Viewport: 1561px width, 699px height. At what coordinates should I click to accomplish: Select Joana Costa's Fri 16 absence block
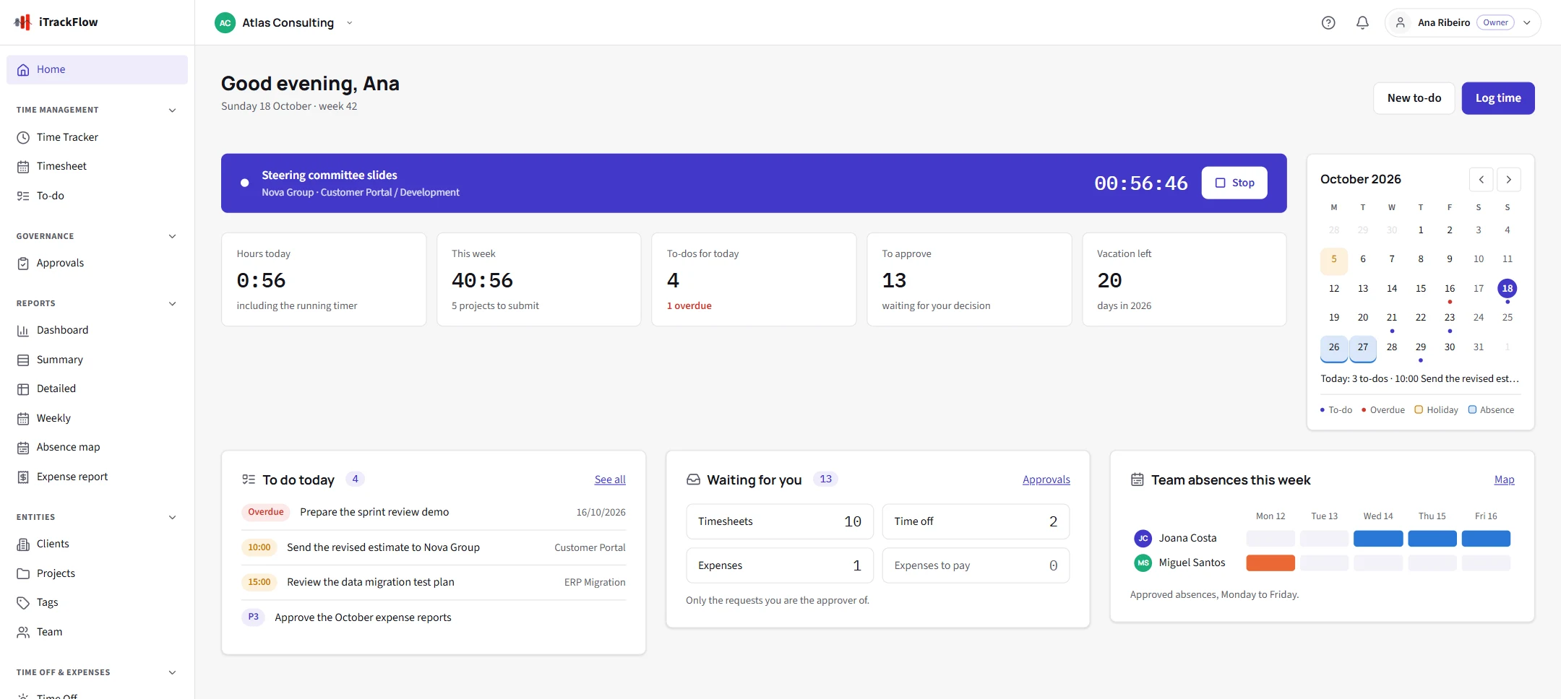point(1486,538)
